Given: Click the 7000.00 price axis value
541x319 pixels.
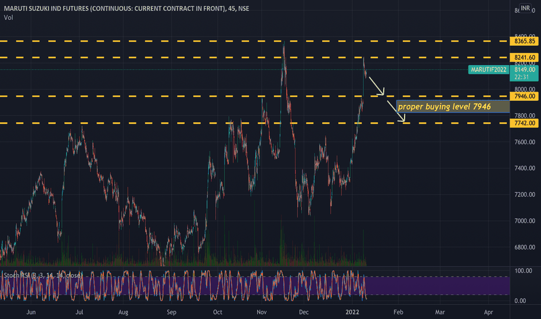Looking at the screenshot, I should pyautogui.click(x=524, y=221).
